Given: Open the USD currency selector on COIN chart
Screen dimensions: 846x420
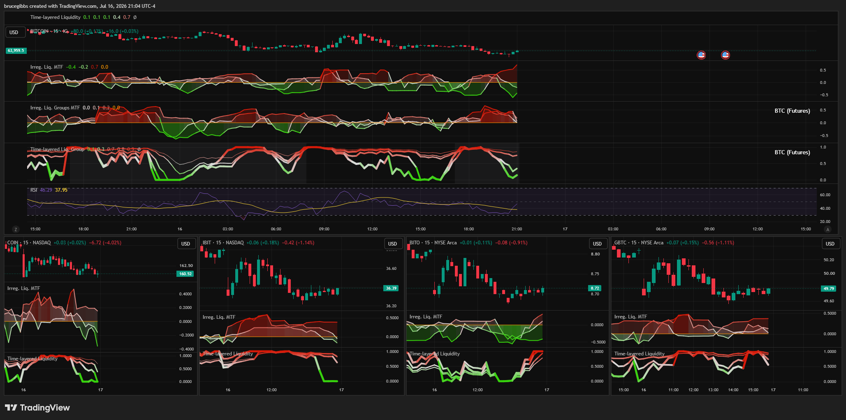Looking at the screenshot, I should tap(186, 244).
